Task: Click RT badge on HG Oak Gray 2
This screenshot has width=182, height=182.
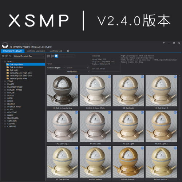Action: (x=76, y=112)
